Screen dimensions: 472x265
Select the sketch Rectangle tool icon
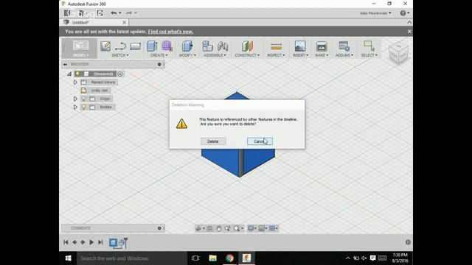click(x=136, y=46)
